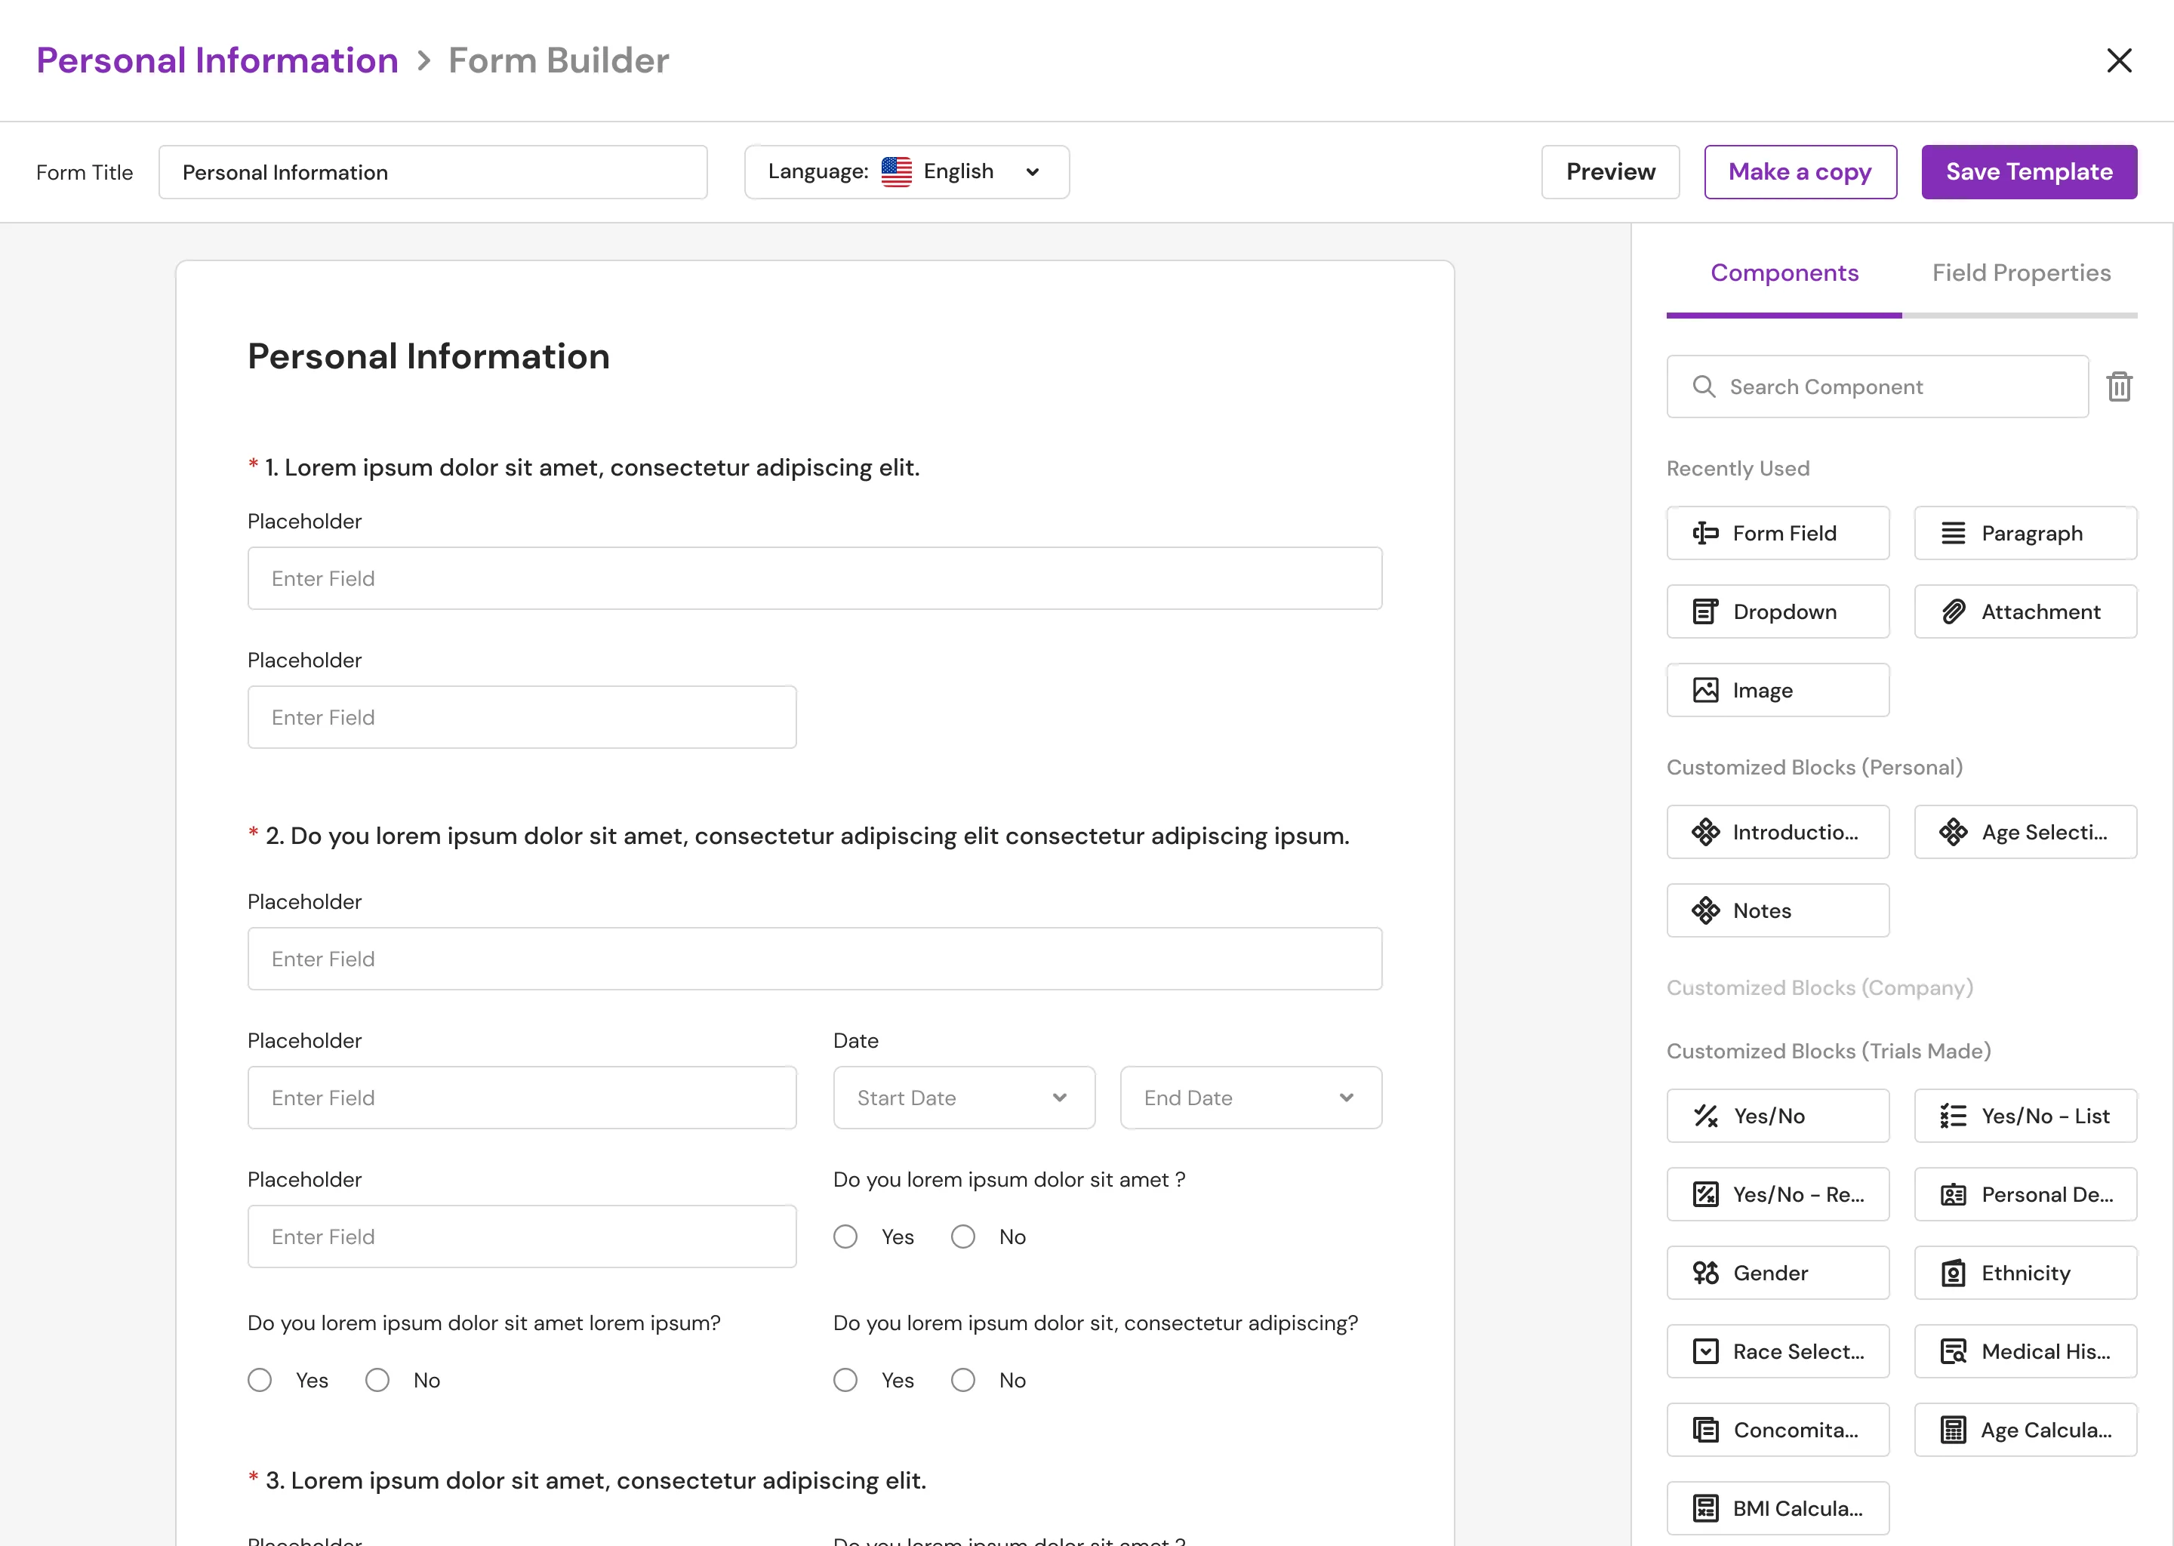Click the Make a copy button

1800,172
